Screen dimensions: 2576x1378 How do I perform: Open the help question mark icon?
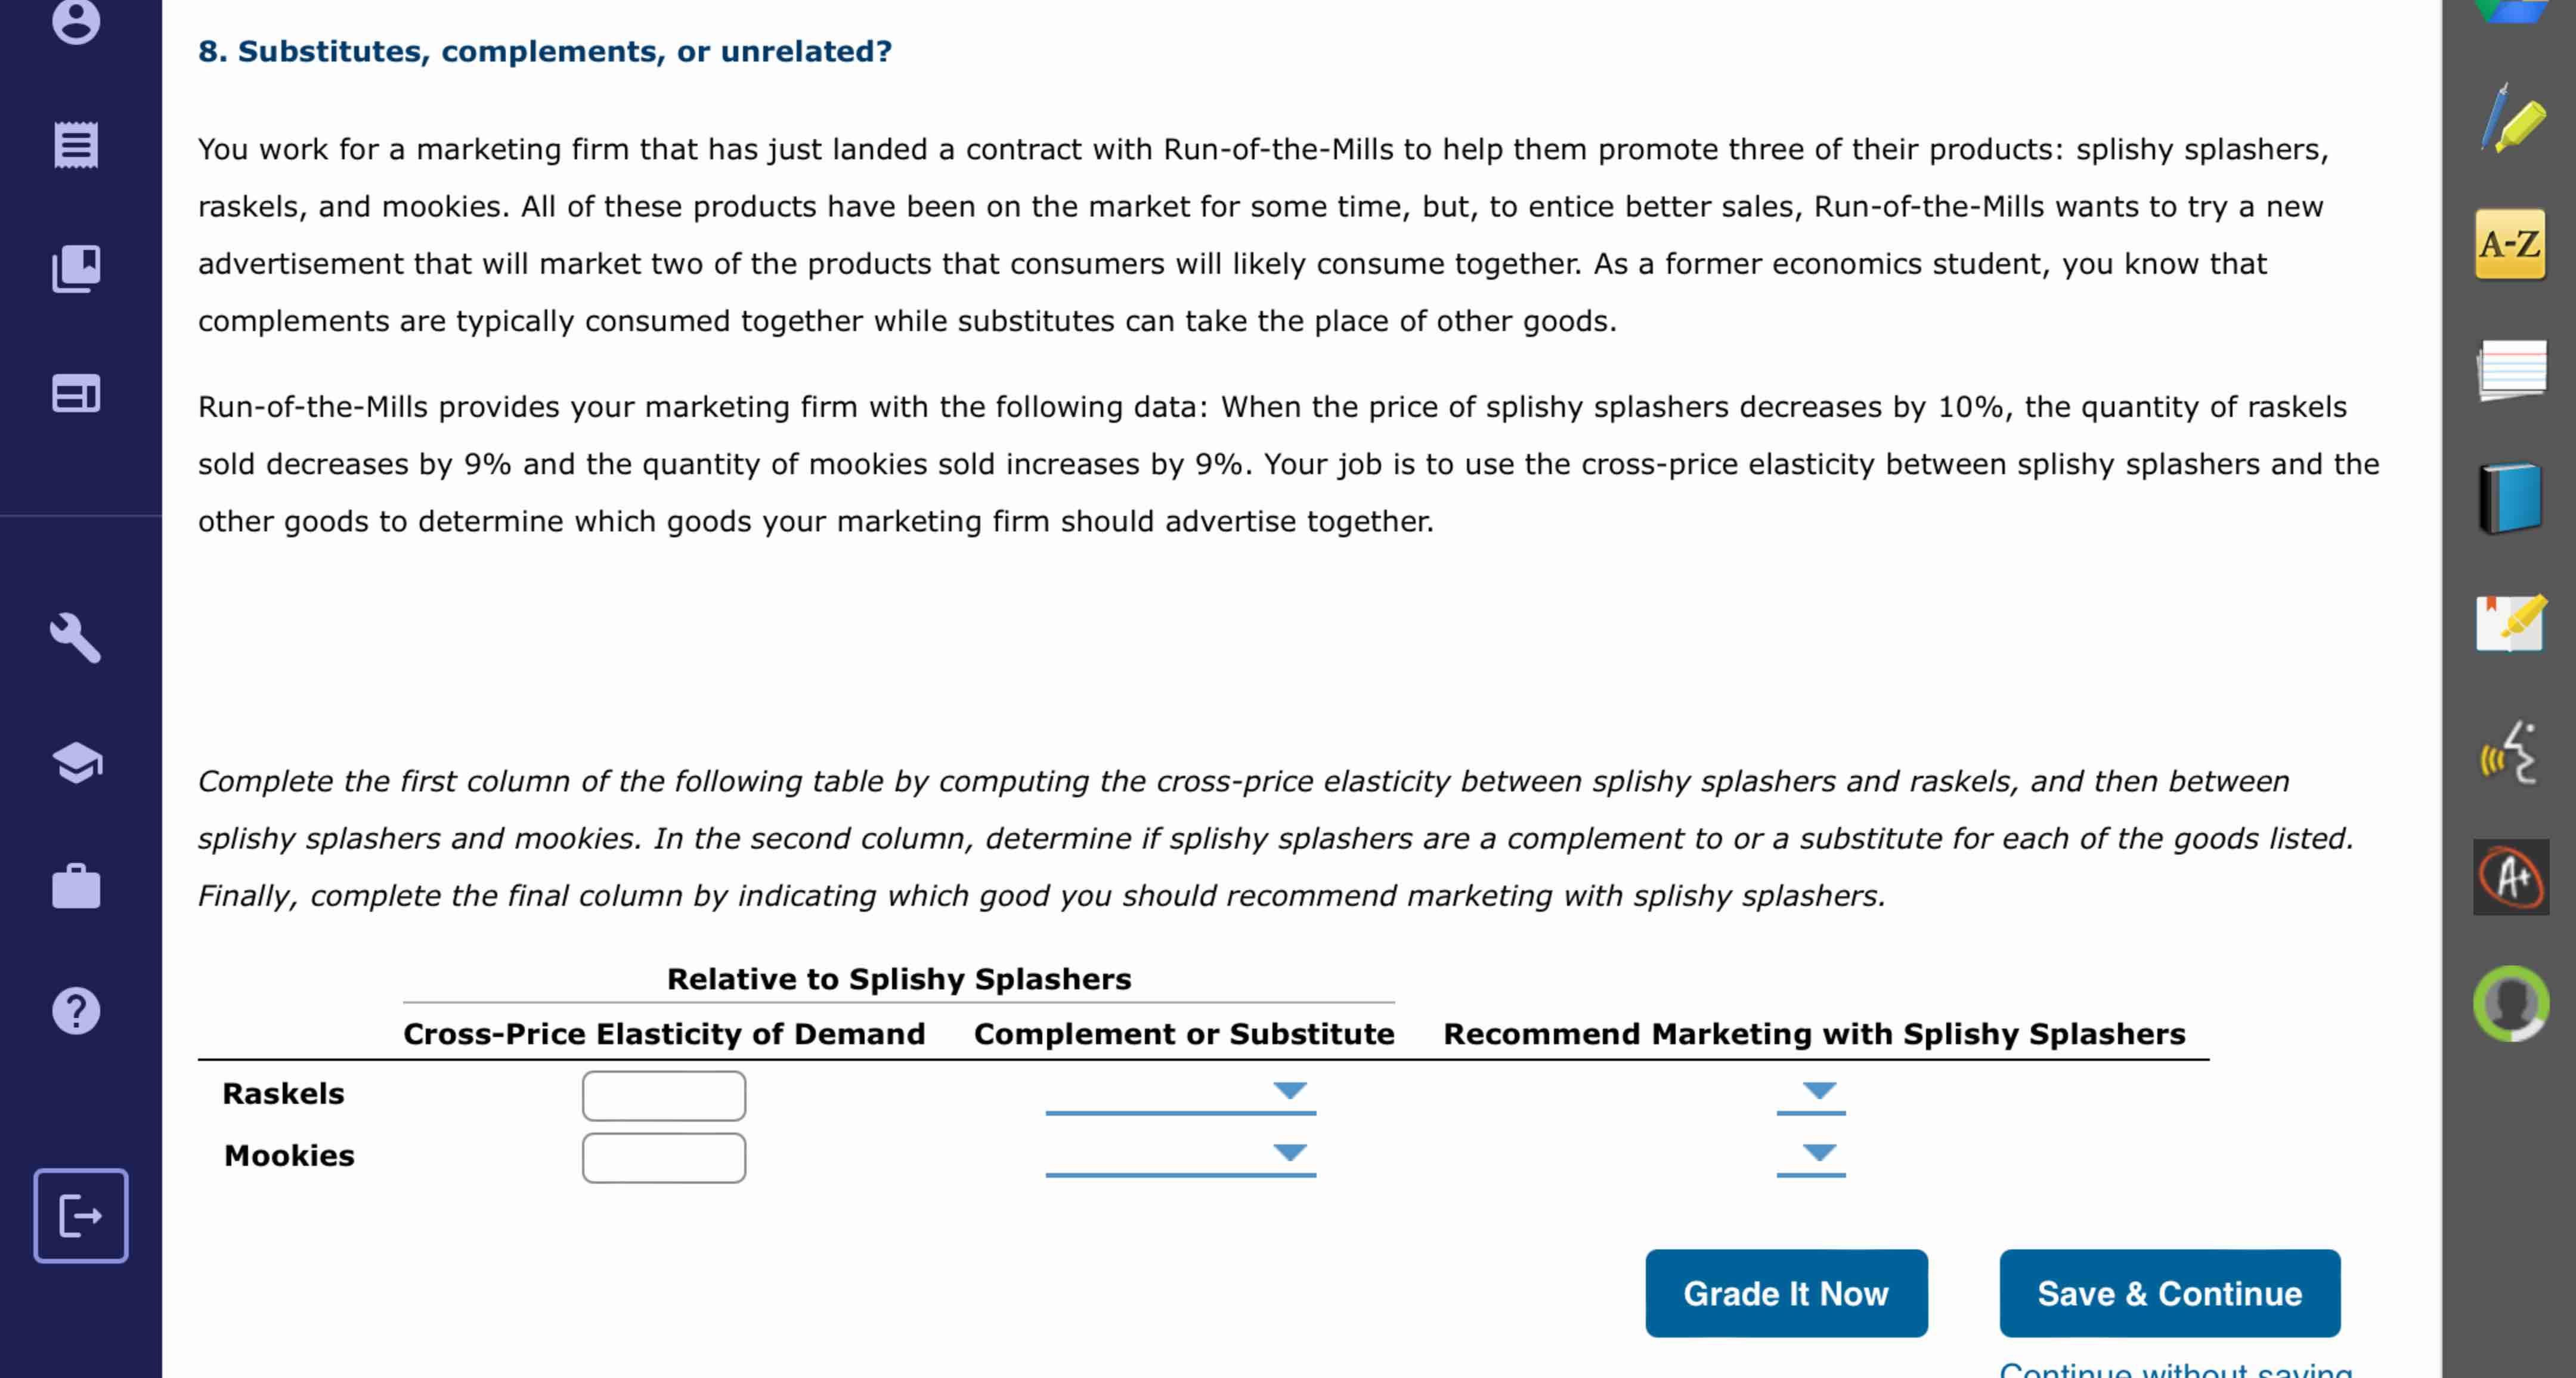click(76, 1011)
